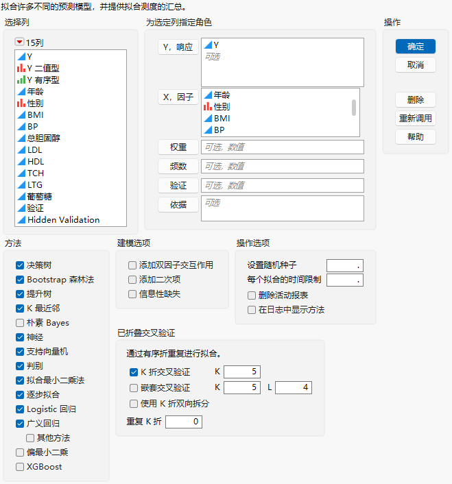Uncheck the 神经 method
The image size is (452, 484).
pos(20,337)
